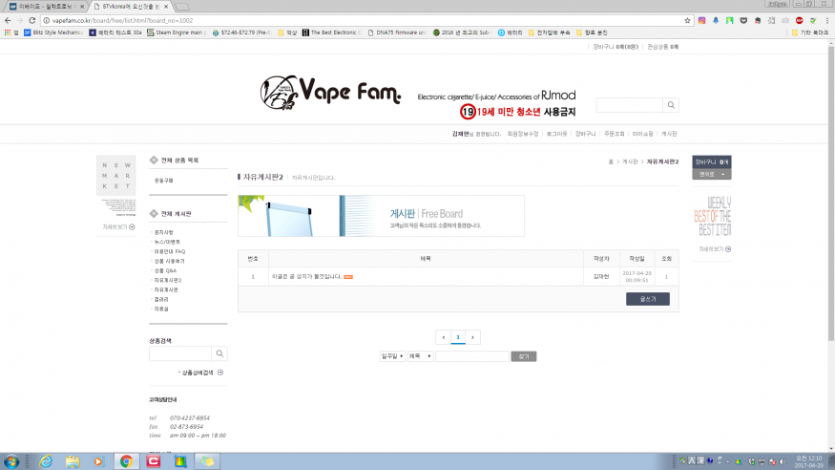
Task: Click the Chrome icon in the taskbar
Action: (x=125, y=460)
